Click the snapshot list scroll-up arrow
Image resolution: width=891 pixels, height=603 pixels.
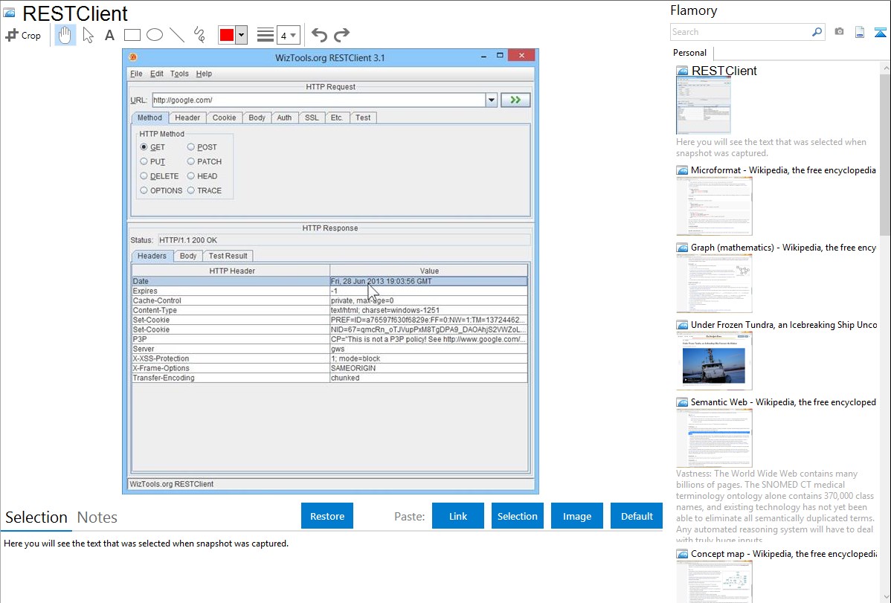(885, 68)
